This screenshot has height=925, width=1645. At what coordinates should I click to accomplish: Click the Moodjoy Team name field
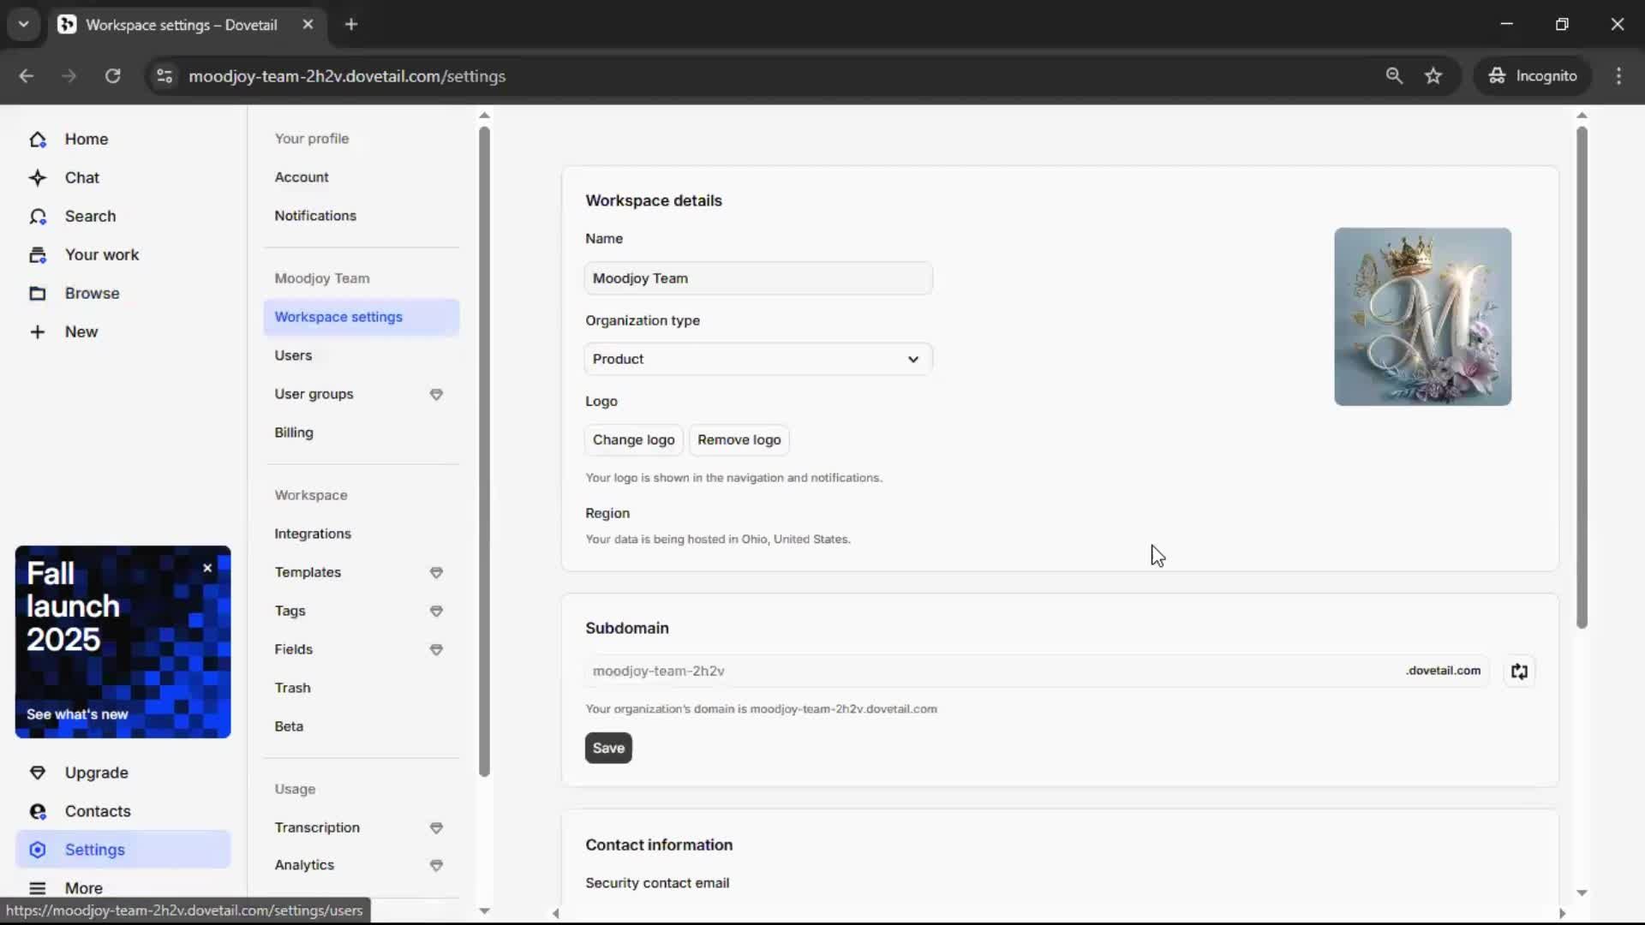[x=757, y=277]
